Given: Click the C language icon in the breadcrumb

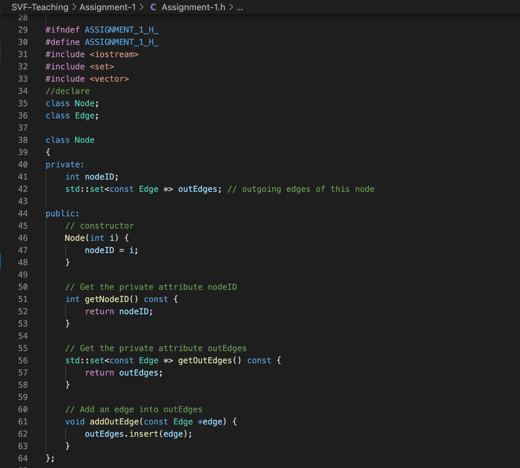Looking at the screenshot, I should coord(153,7).
